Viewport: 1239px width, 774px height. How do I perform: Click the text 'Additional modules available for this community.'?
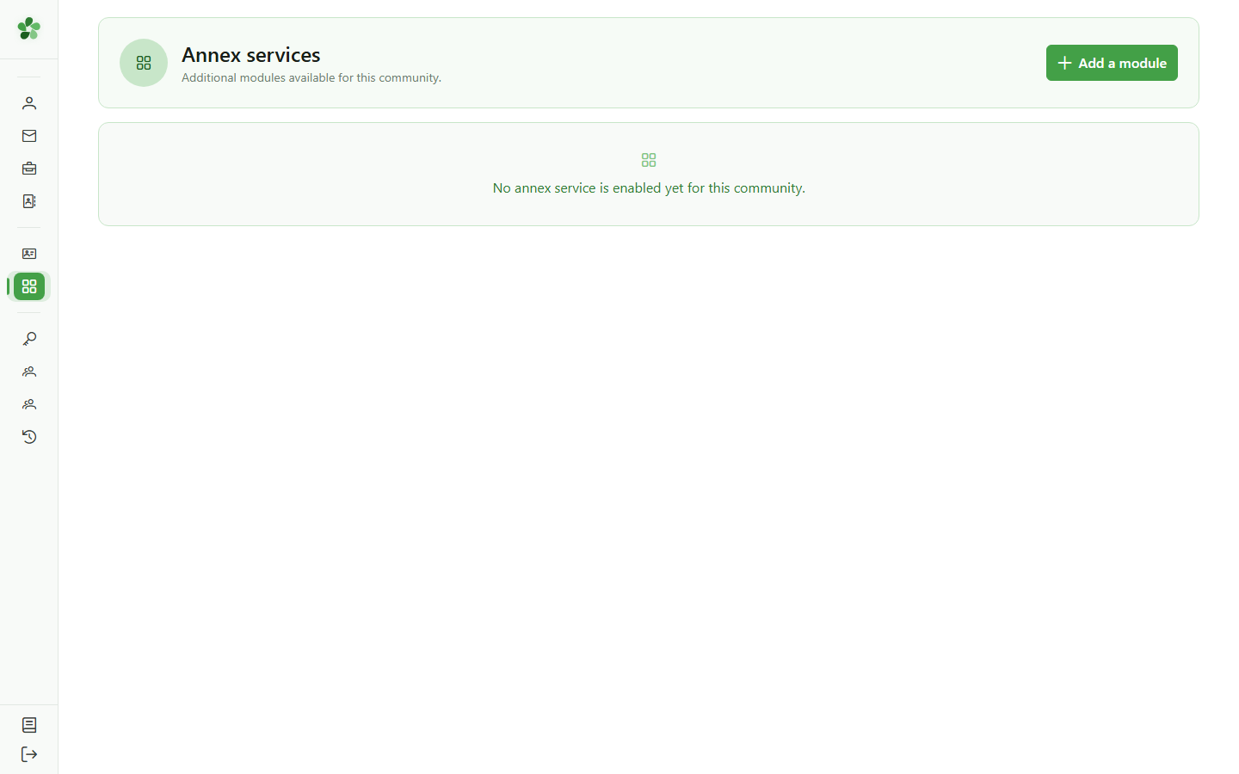(x=311, y=77)
